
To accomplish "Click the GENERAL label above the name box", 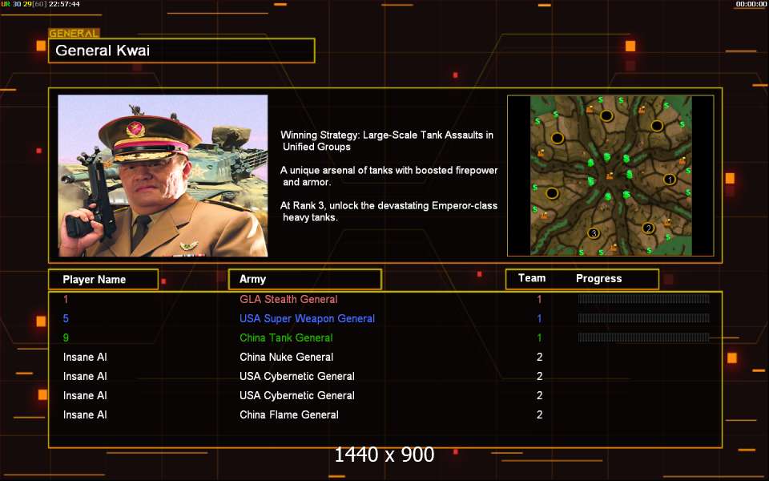I will pyautogui.click(x=74, y=34).
